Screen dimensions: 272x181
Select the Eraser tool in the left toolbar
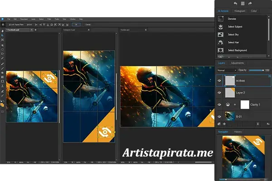(x=2, y=91)
